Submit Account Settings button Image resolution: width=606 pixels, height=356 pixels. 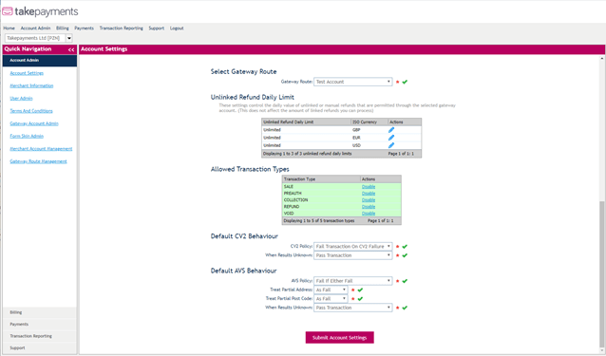pos(340,337)
